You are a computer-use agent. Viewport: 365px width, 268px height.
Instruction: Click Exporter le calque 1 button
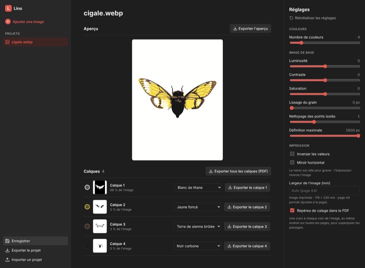tap(248, 188)
